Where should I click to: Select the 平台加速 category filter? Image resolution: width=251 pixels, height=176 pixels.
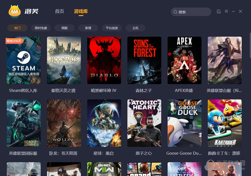pos(112,28)
